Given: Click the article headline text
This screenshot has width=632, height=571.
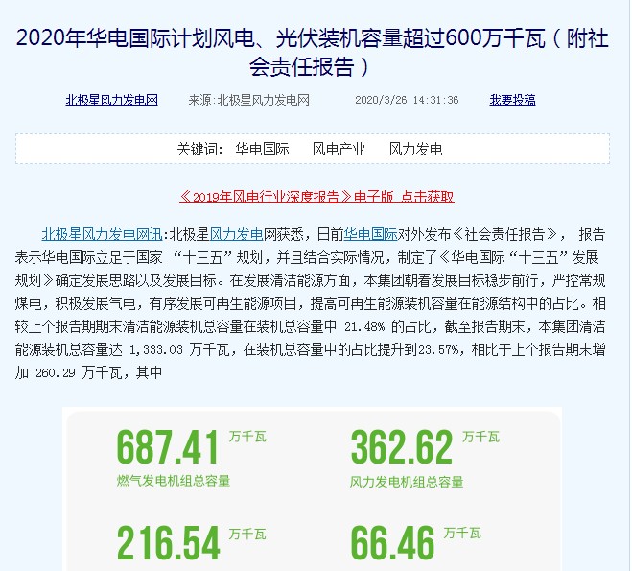Looking at the screenshot, I should (313, 53).
